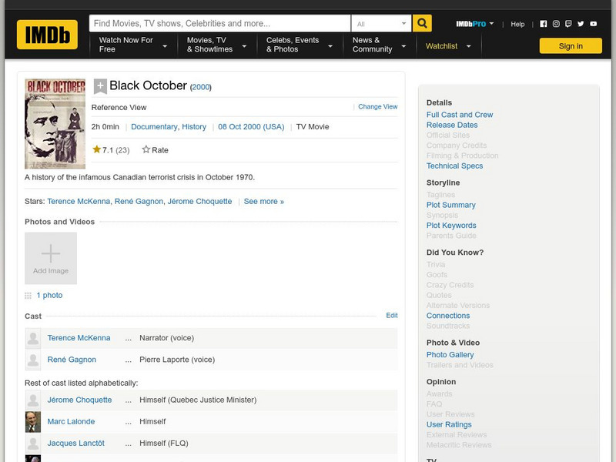The image size is (616, 462).
Task: Click the grid icon beside 1 photo
Action: pos(26,295)
